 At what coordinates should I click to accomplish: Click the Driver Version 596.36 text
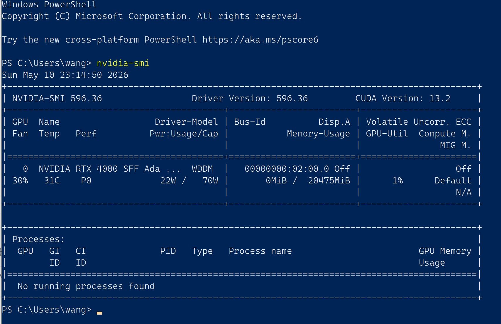coord(250,98)
